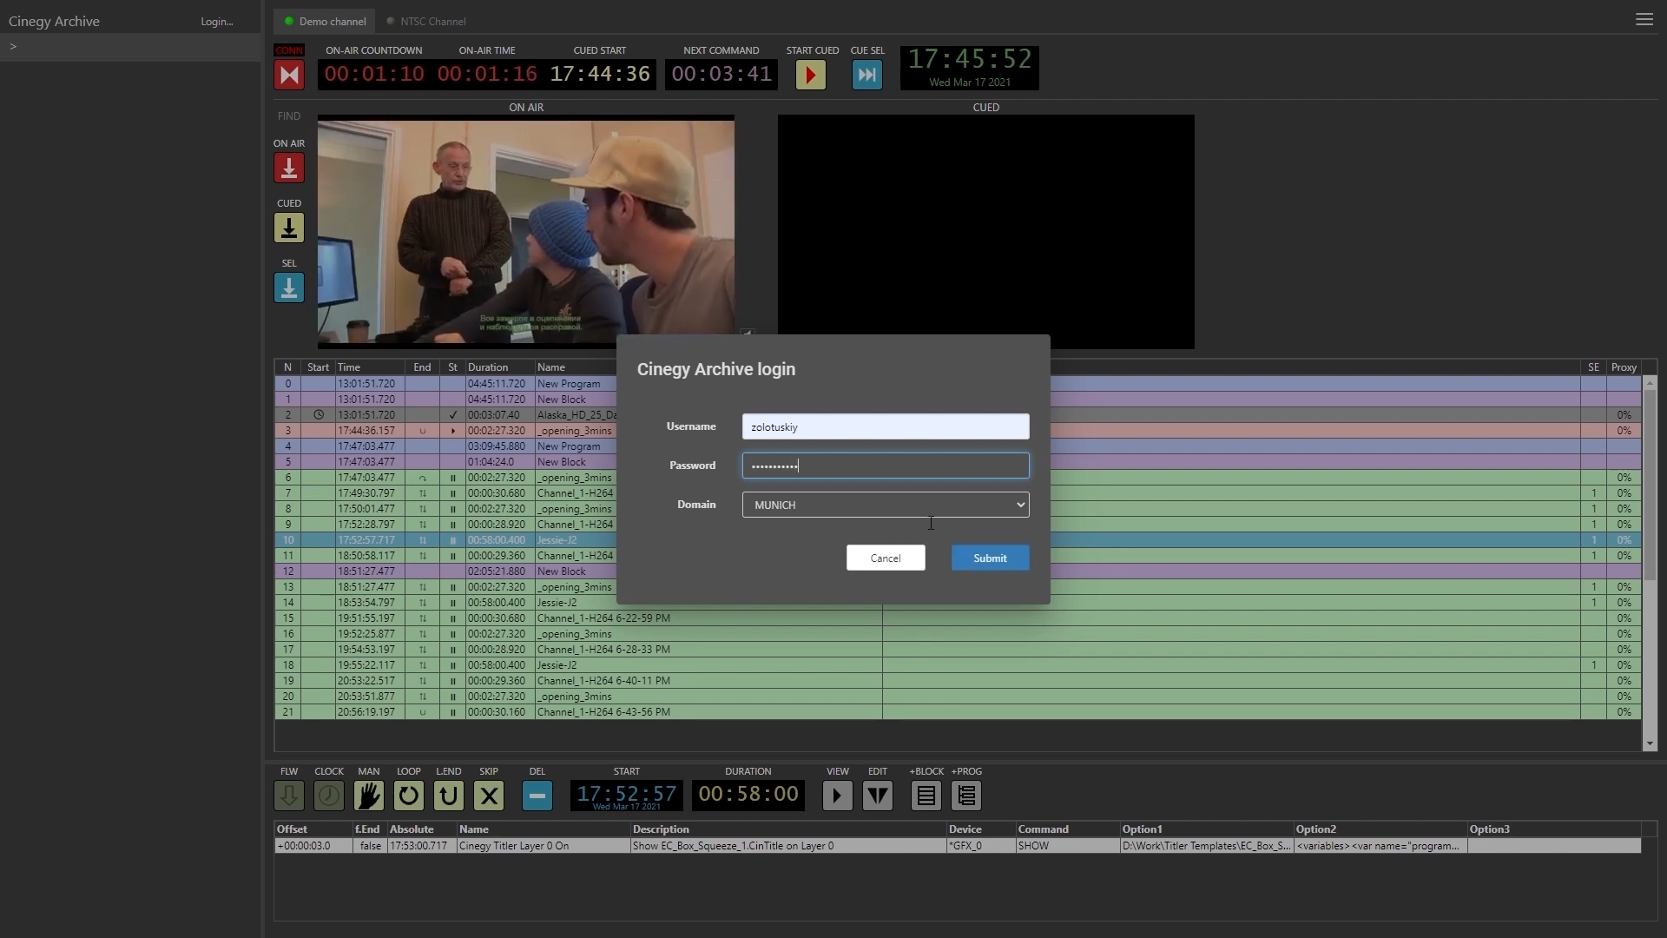Click the Proxy column header
The height and width of the screenshot is (938, 1667).
click(1624, 367)
